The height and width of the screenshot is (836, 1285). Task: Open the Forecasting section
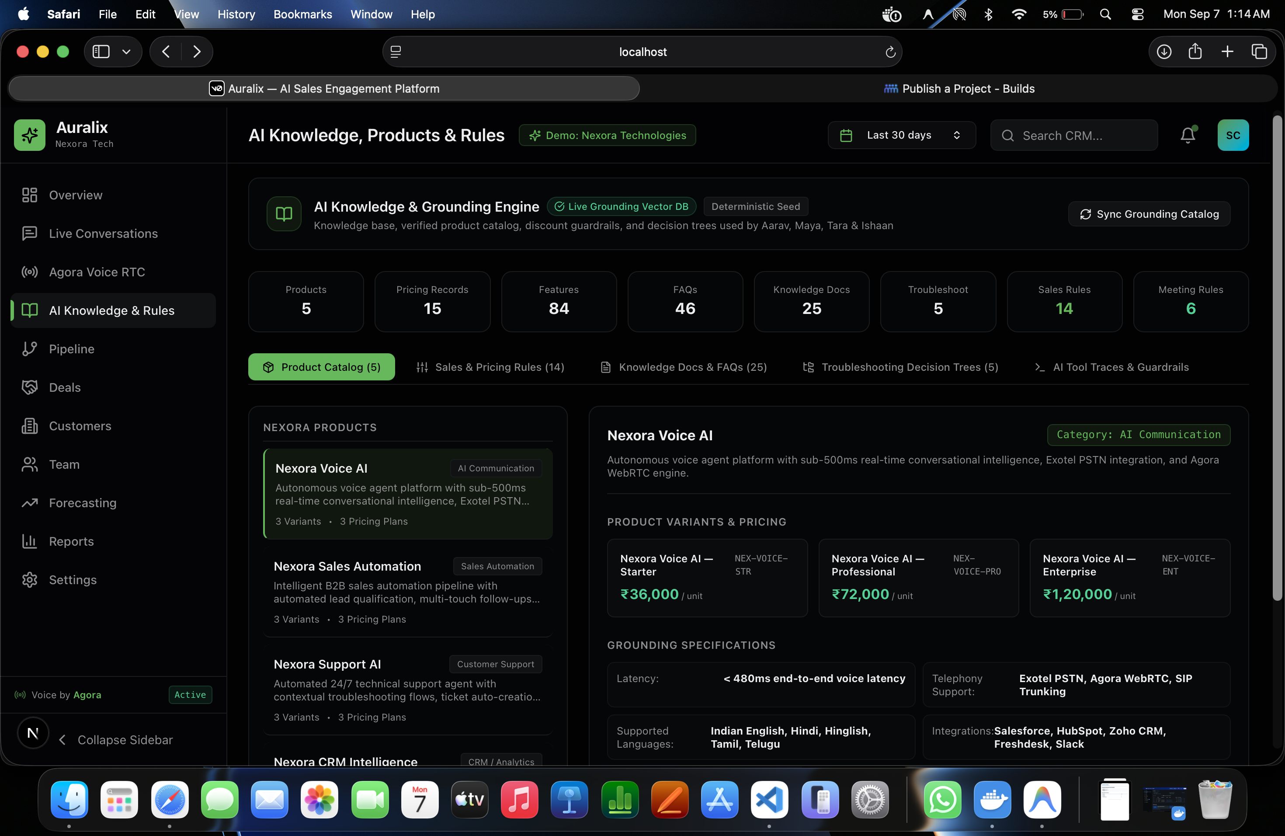pyautogui.click(x=113, y=503)
